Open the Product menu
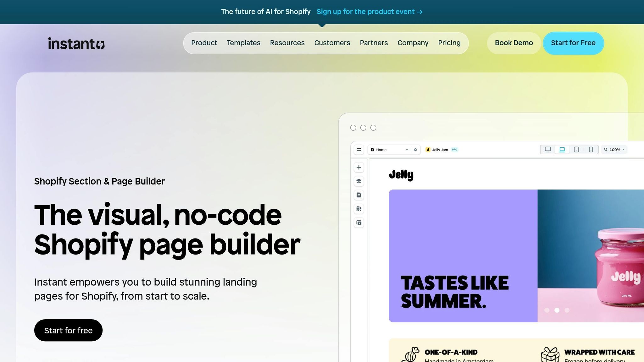The image size is (644, 362). coord(204,43)
